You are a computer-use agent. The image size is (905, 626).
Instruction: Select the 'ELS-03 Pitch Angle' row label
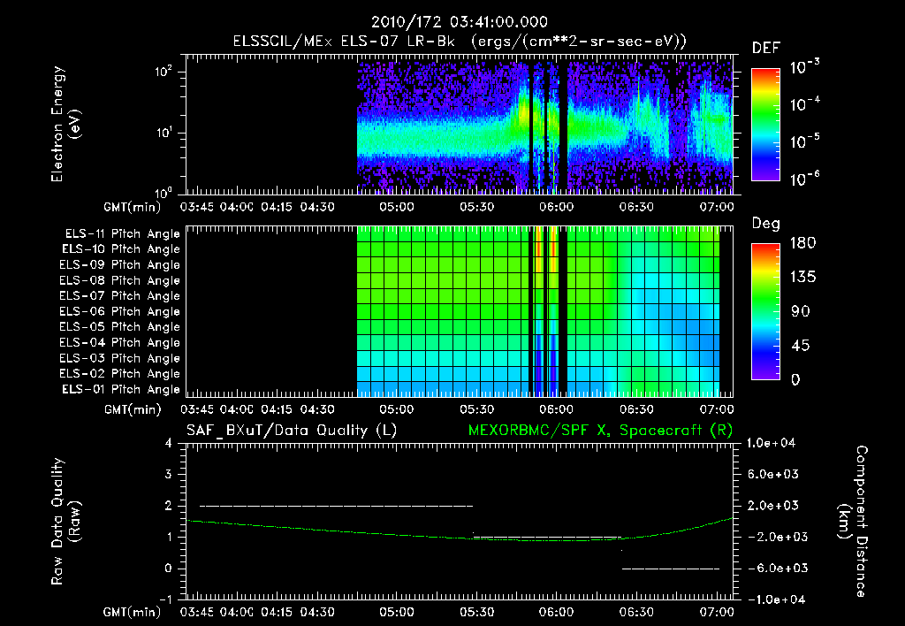tap(120, 358)
